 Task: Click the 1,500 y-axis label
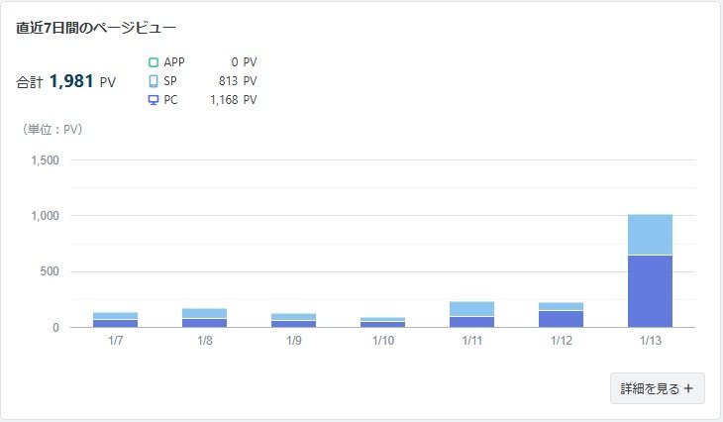46,160
